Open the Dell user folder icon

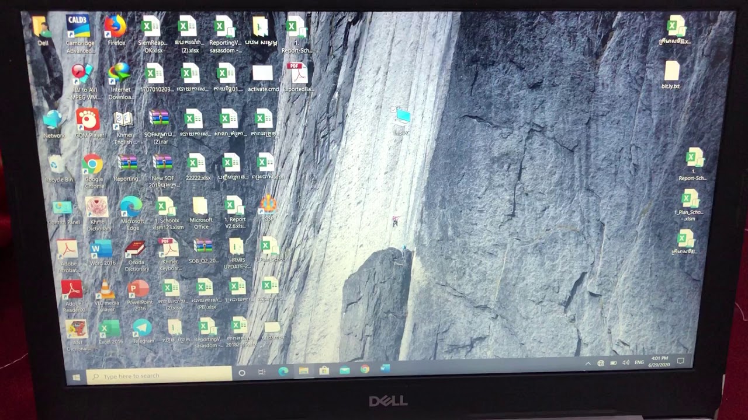point(41,29)
